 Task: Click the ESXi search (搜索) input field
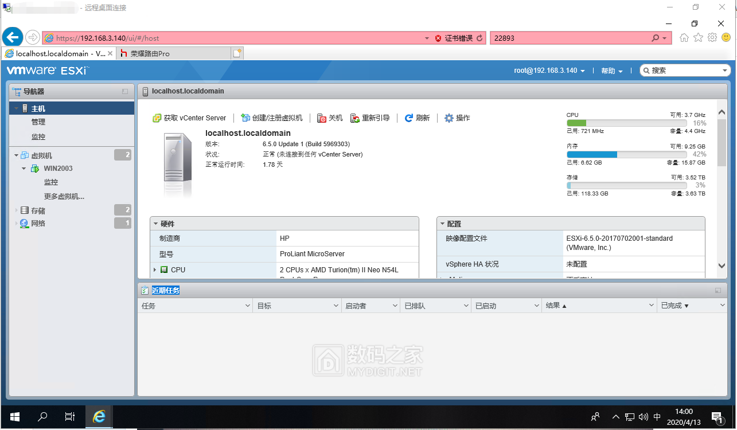686,71
